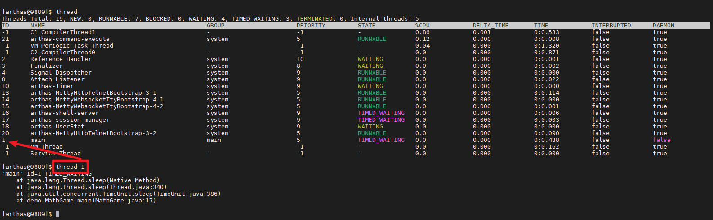Click the highlighted 'thread 1' command text
Screen dimensions: 713x220
70,167
